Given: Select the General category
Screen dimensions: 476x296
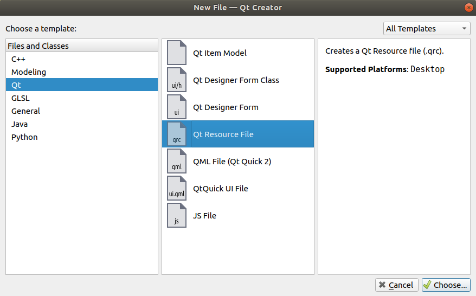Looking at the screenshot, I should [x=82, y=111].
